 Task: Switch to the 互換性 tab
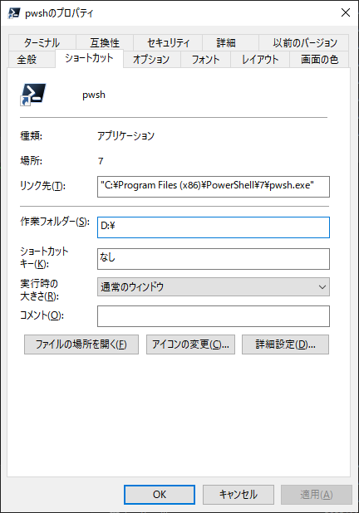point(105,42)
